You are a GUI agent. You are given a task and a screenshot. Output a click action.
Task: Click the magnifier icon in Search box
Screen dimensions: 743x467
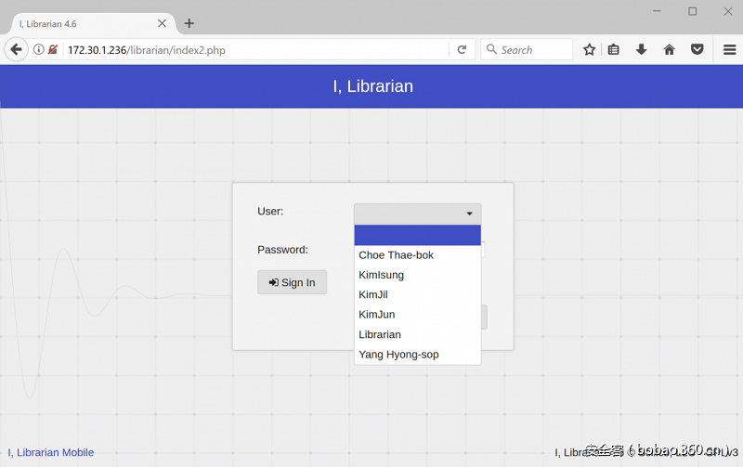(492, 49)
